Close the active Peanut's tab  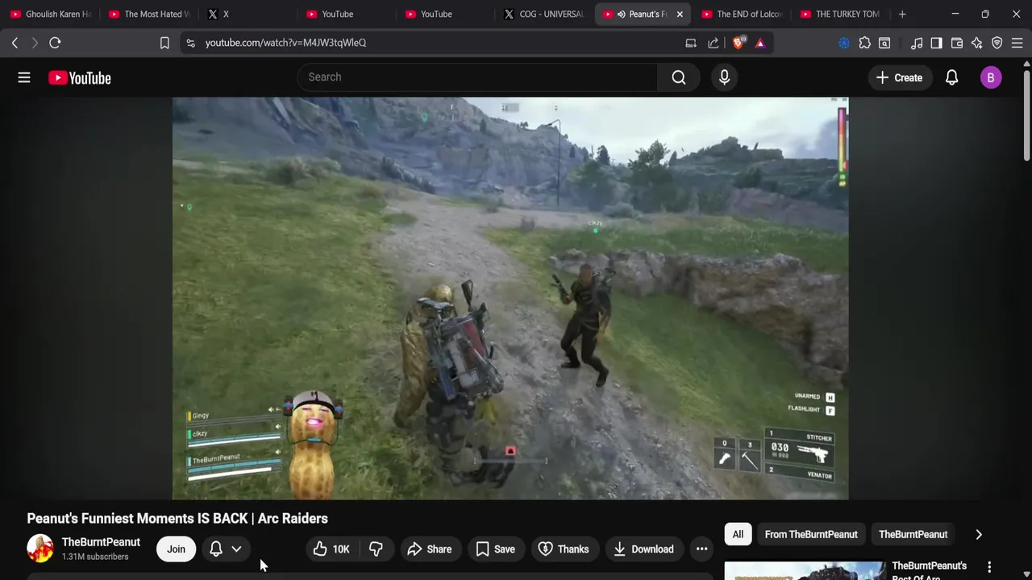(x=680, y=14)
